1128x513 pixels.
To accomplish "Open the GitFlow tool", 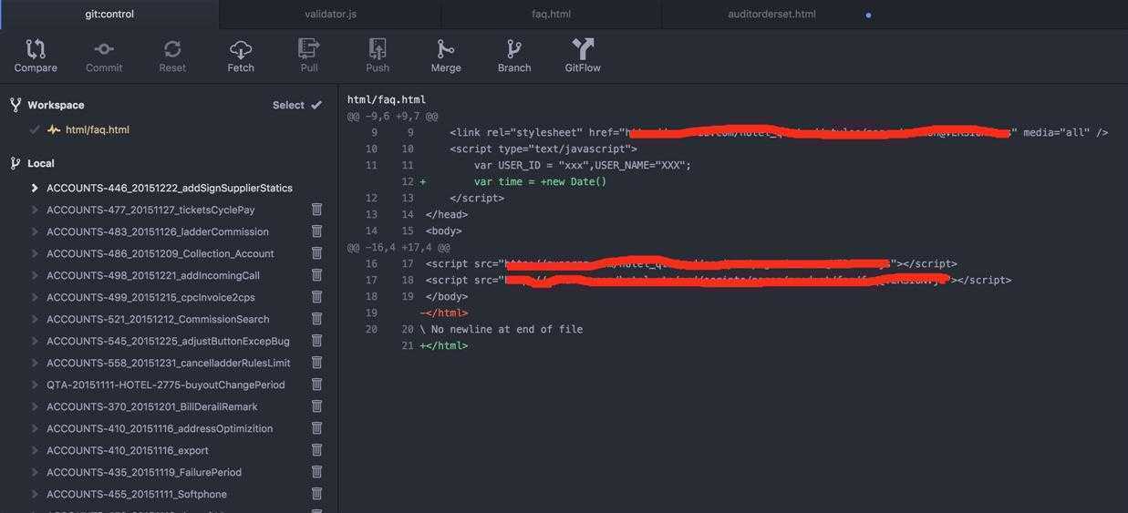I will point(583,56).
